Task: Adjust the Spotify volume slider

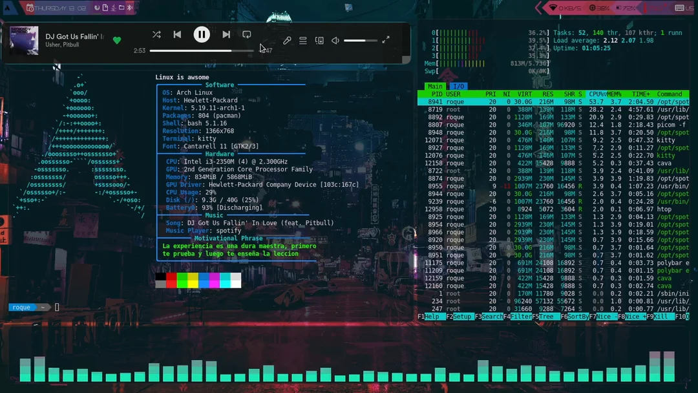Action: click(x=362, y=40)
